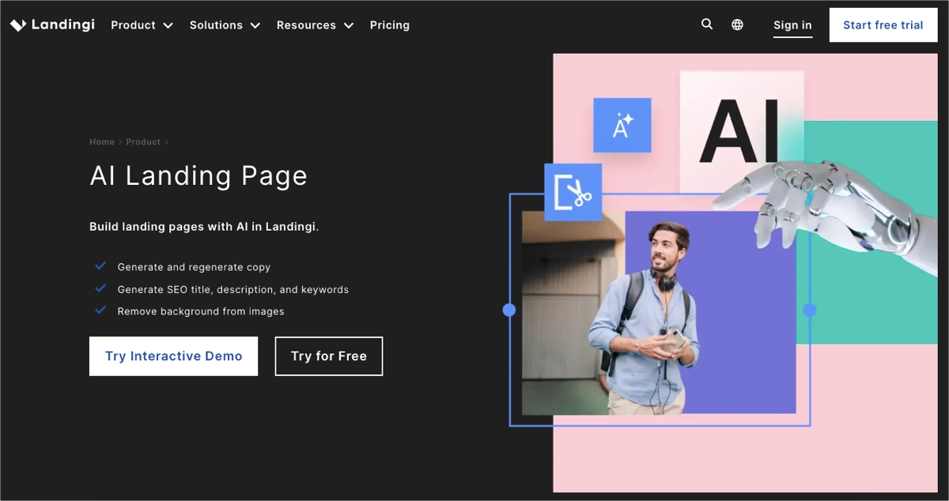
Task: Open the search icon
Action: pos(706,24)
